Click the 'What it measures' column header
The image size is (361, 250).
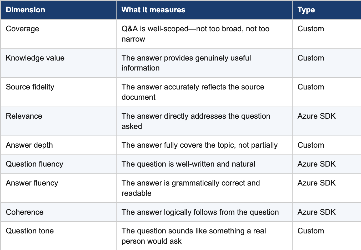point(153,10)
